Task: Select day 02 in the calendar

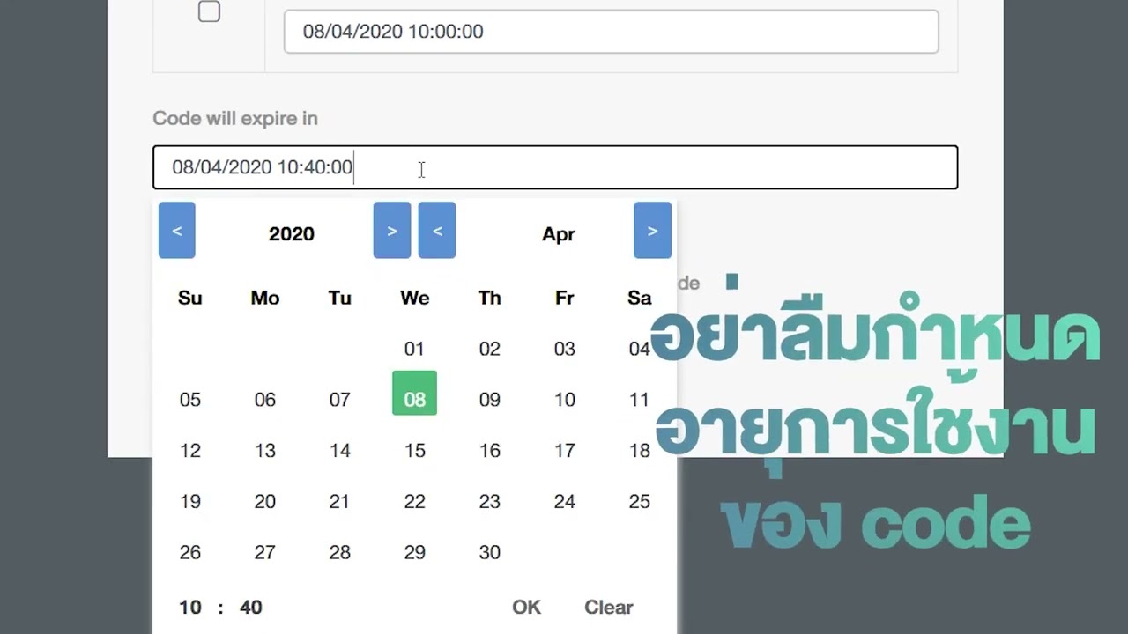Action: (490, 349)
